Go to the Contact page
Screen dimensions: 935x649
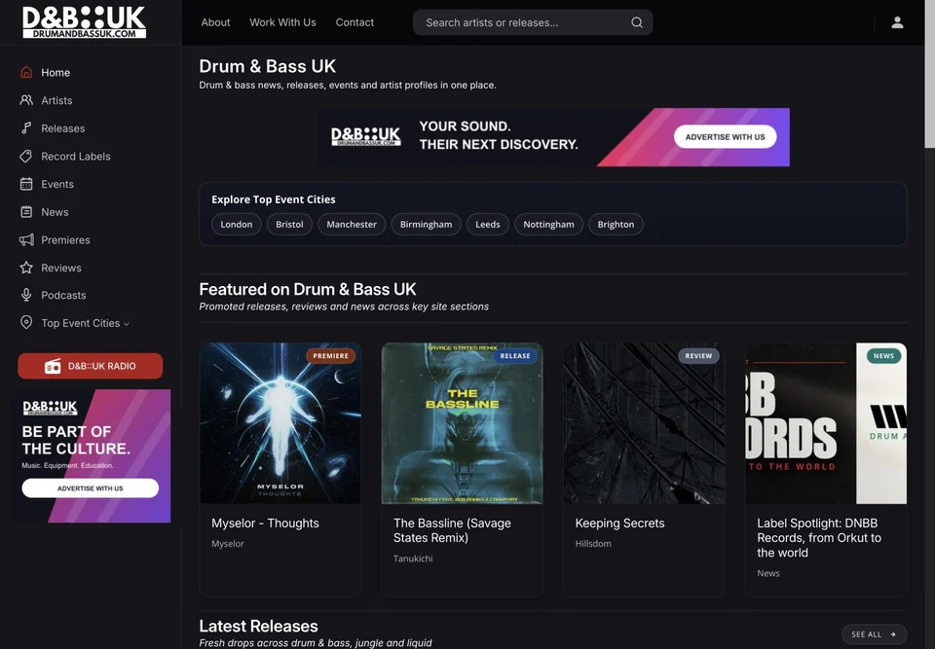[355, 22]
